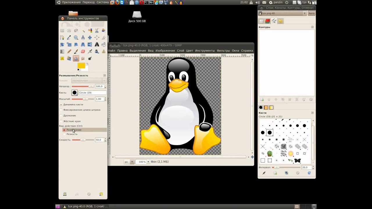Select the Dodge/Burn tool
372x209 pixels.
point(90,58)
